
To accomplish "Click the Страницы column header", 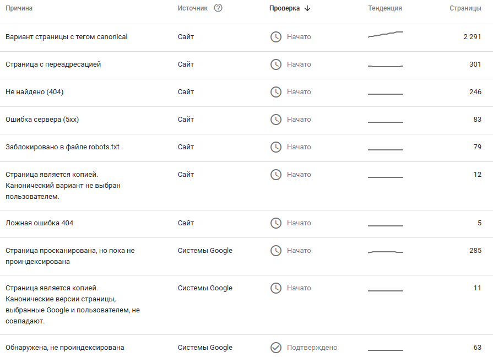I will [465, 8].
